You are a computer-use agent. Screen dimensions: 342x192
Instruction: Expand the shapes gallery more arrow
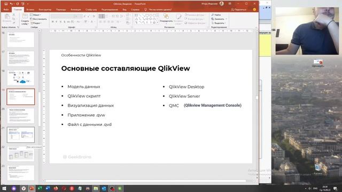(158, 22)
